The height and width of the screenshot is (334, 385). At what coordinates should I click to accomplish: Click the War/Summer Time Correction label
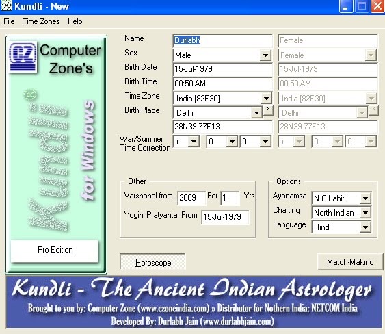[145, 143]
